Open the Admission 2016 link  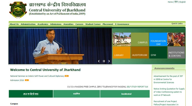point(17,80)
